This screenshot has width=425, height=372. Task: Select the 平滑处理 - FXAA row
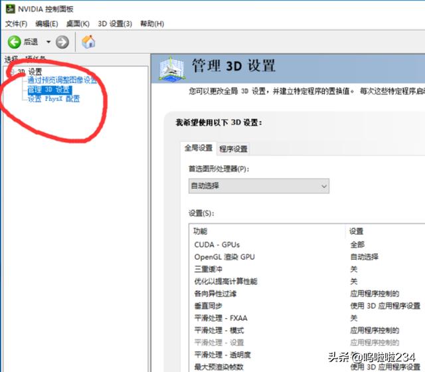(x=307, y=318)
